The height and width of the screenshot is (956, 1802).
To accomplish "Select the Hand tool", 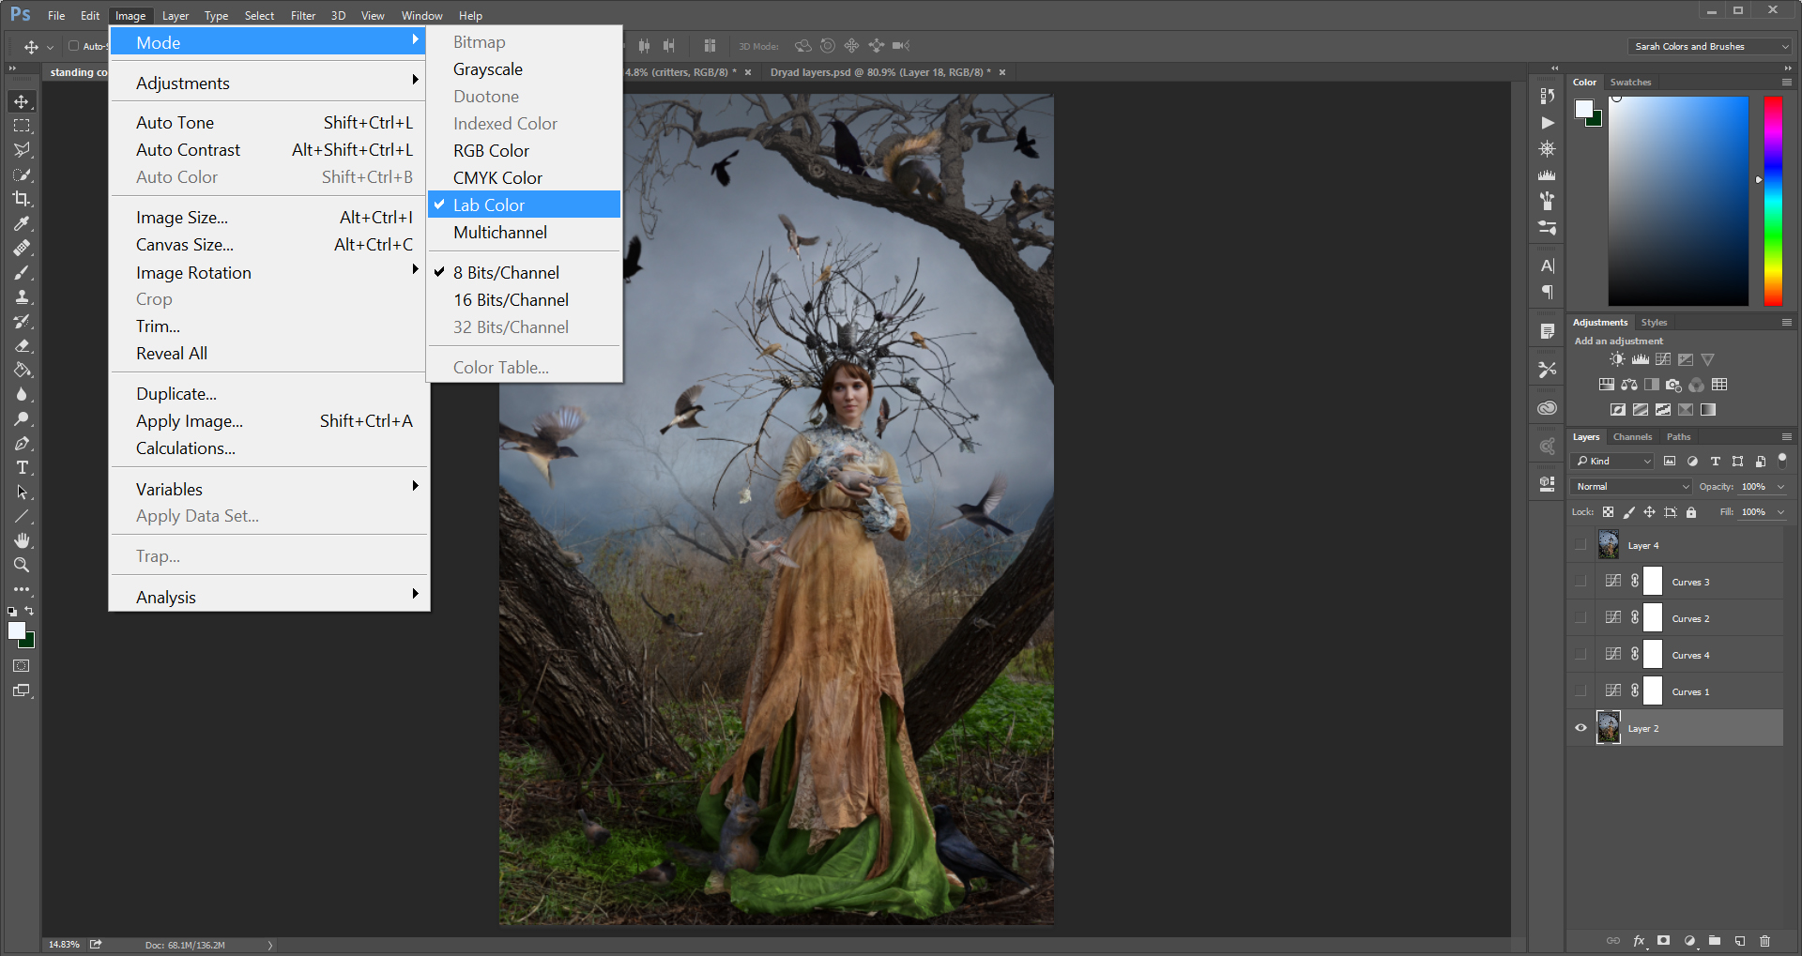I will (22, 540).
